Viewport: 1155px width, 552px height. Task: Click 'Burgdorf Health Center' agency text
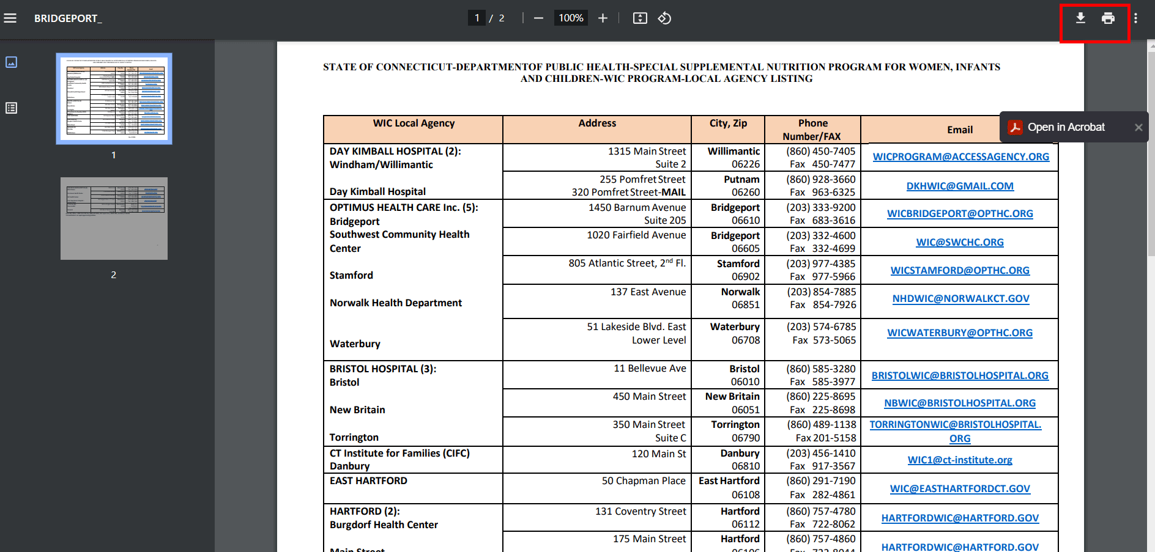point(384,525)
